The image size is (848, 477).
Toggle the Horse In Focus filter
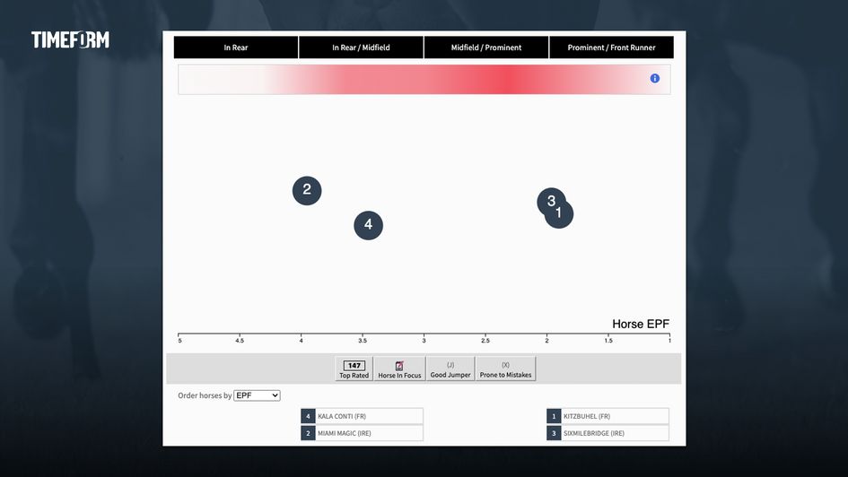[x=399, y=369]
